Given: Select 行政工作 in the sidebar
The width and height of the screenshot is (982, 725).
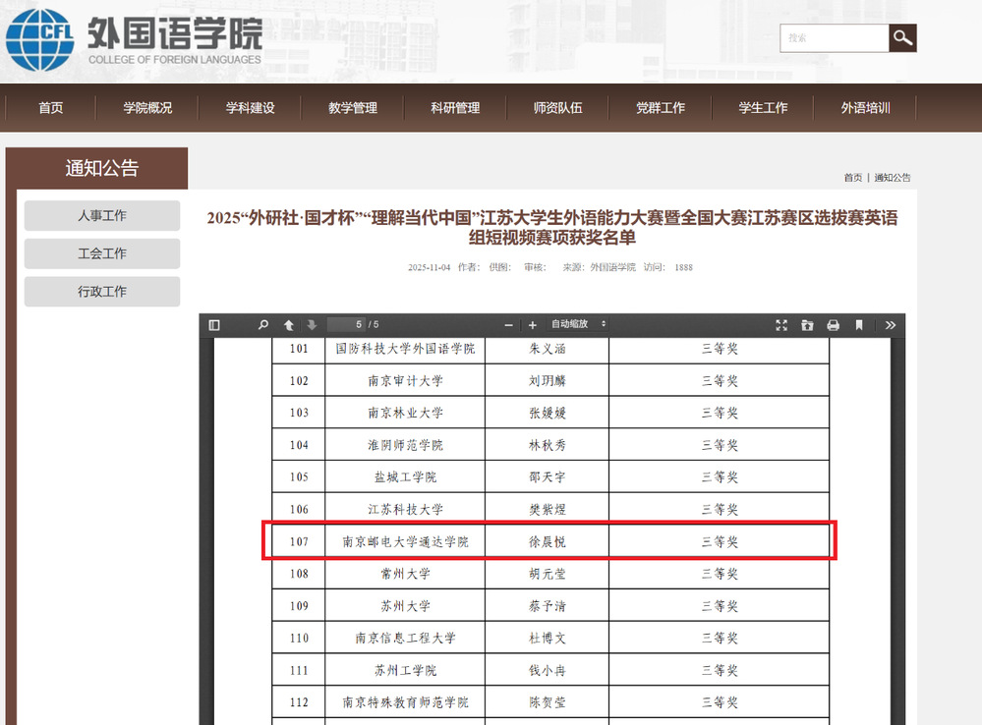Looking at the screenshot, I should [x=102, y=292].
